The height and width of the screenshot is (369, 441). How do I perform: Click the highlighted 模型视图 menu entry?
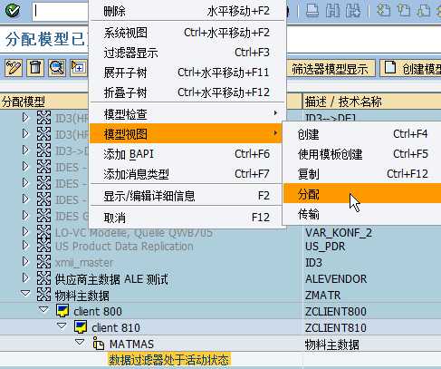coord(187,133)
